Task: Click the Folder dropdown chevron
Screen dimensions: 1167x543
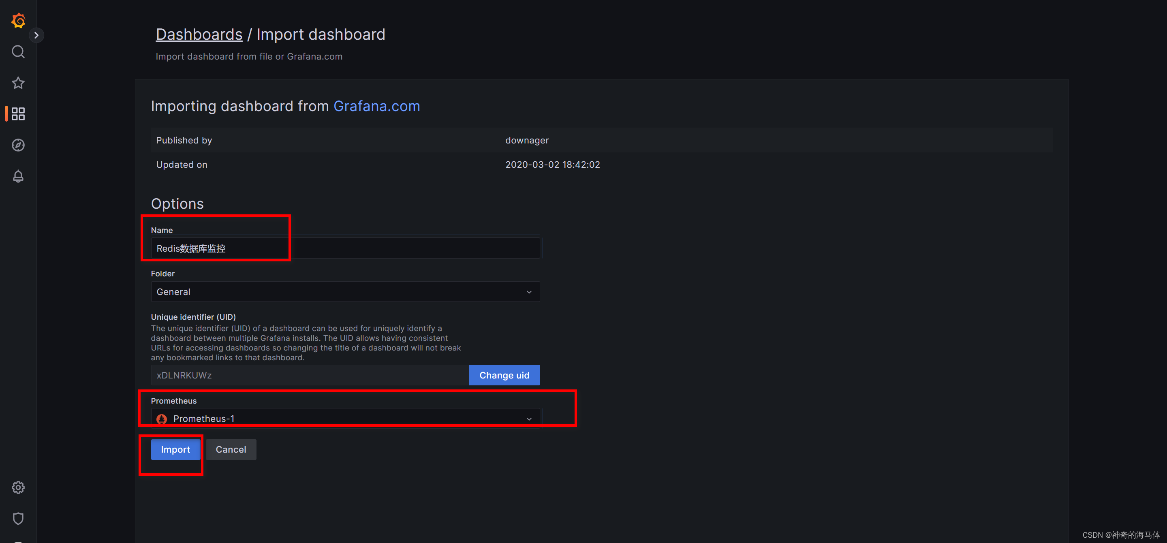Action: [529, 292]
